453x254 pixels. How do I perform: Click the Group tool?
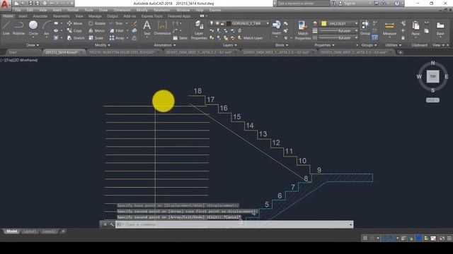pos(365,28)
